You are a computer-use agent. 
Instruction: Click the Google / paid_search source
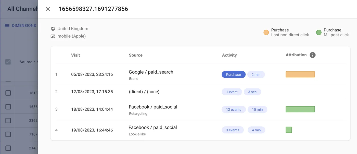click(x=151, y=72)
